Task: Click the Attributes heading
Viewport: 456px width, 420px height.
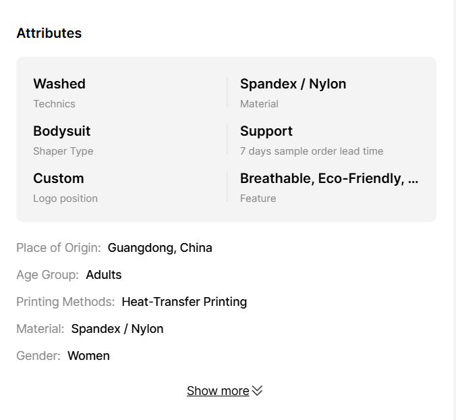Action: click(x=49, y=33)
